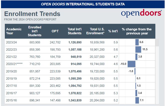Select the 2020/21 academic year cell
This screenshot has width=165, height=106.
[15, 64]
